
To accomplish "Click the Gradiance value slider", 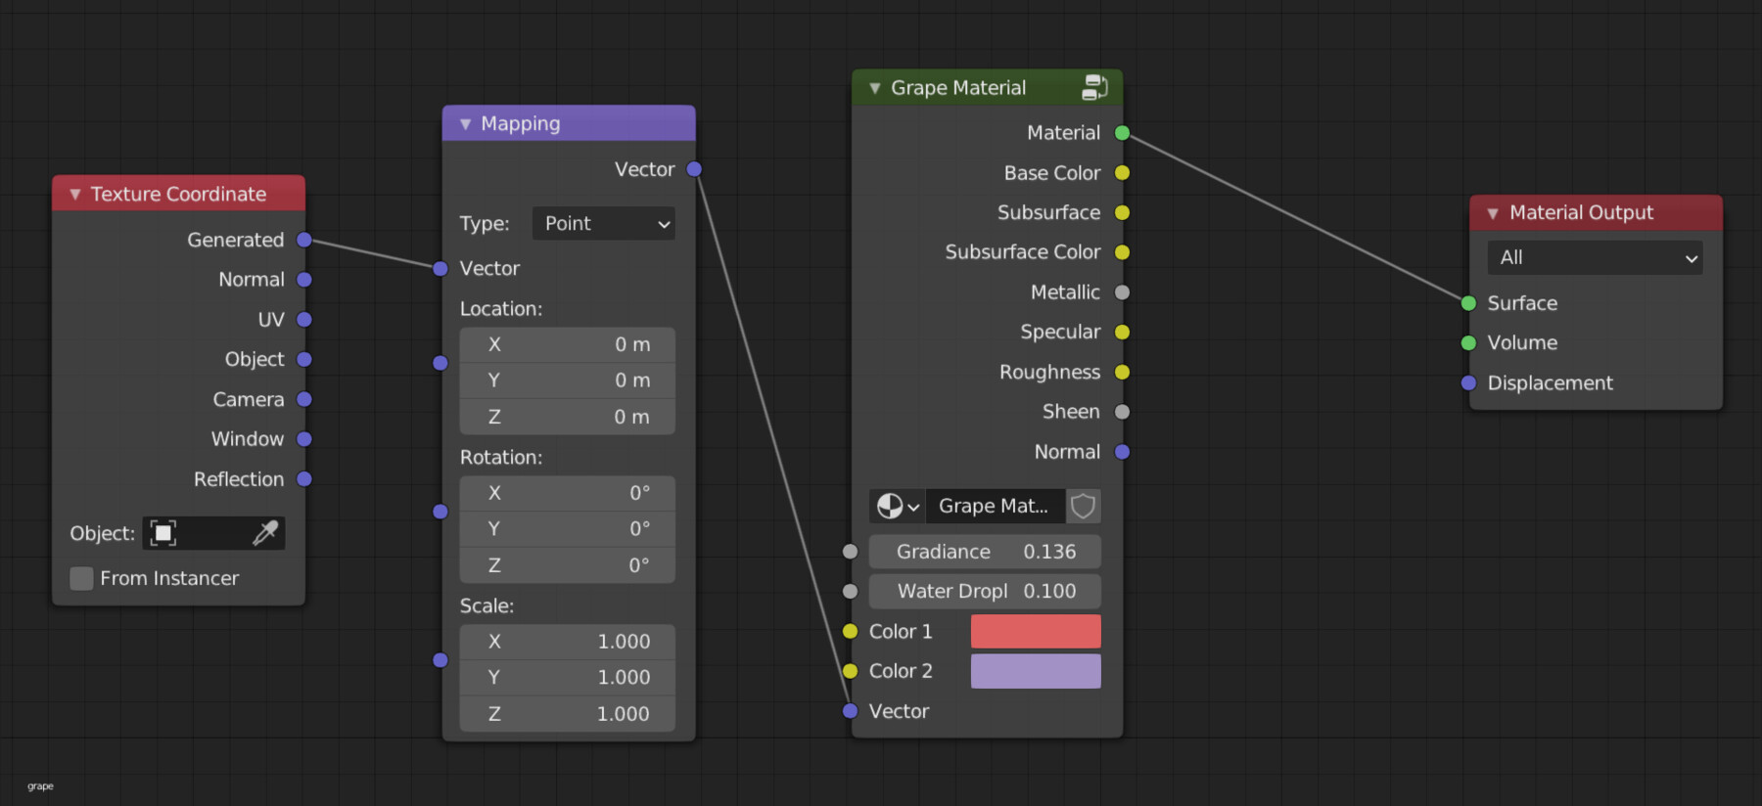I will click(985, 552).
